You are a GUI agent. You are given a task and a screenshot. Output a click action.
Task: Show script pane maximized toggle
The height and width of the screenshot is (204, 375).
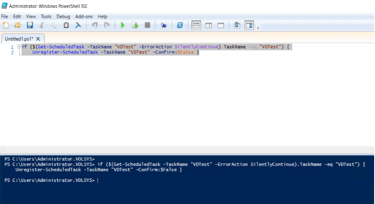coord(221,25)
